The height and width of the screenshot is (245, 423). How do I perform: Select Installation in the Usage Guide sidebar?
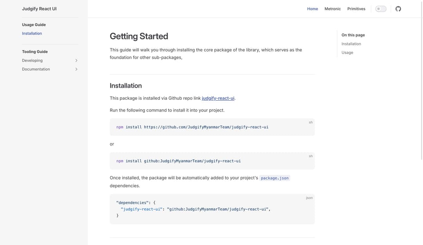[x=32, y=33]
